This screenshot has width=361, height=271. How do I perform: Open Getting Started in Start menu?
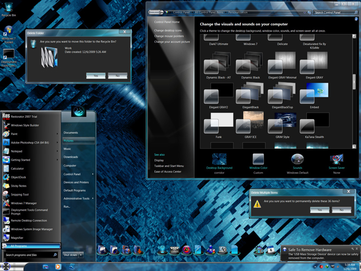tap(31, 160)
